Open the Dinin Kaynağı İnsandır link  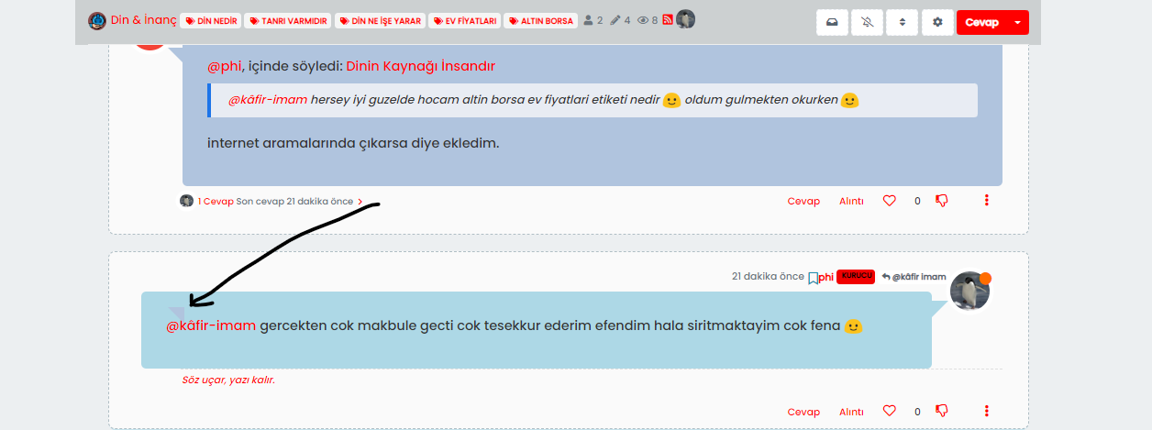pyautogui.click(x=420, y=66)
